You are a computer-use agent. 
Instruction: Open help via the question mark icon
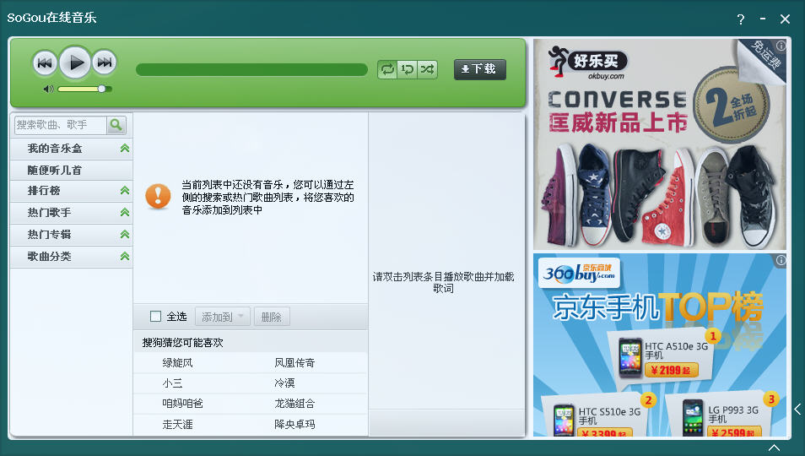tap(740, 19)
